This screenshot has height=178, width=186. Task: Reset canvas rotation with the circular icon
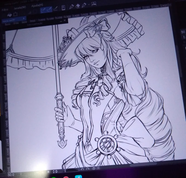(x=94, y=168)
